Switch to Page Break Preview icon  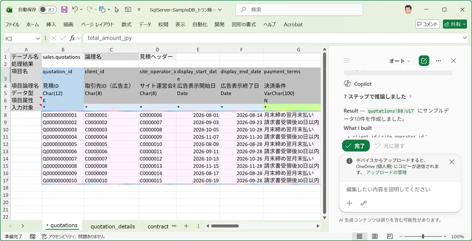pos(390,236)
